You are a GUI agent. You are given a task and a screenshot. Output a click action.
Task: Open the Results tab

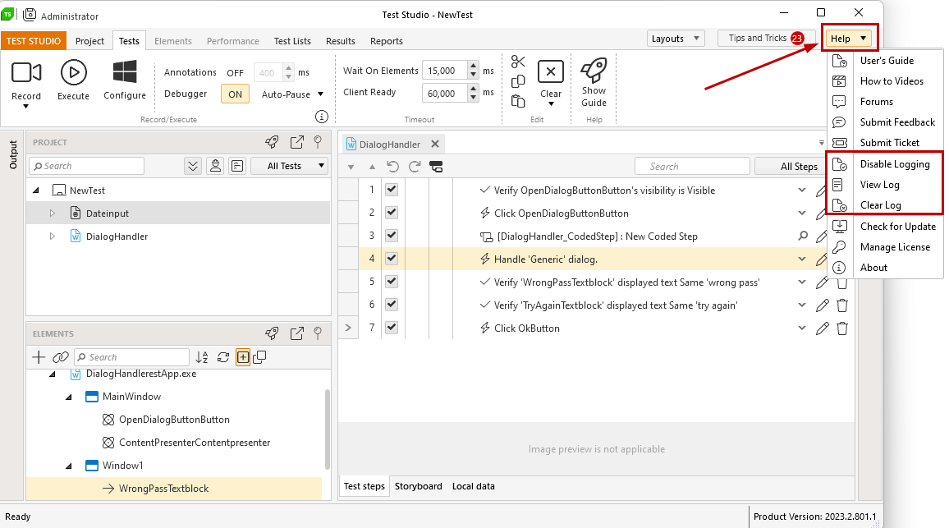(x=341, y=41)
